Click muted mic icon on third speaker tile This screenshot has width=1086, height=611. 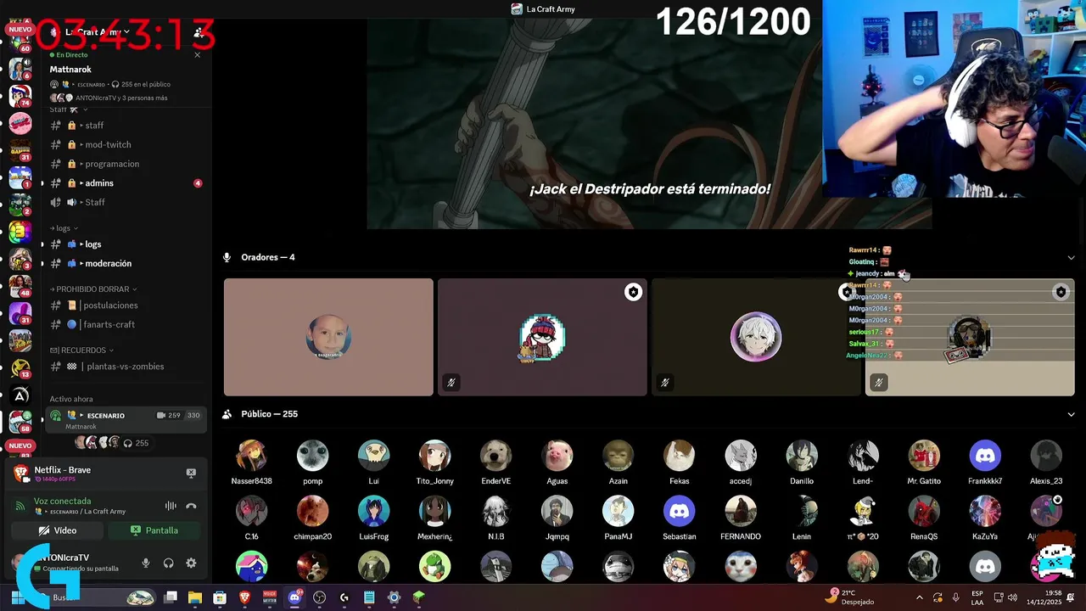pos(665,383)
